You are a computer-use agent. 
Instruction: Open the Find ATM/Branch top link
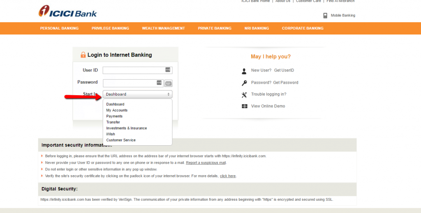pyautogui.click(x=340, y=1)
